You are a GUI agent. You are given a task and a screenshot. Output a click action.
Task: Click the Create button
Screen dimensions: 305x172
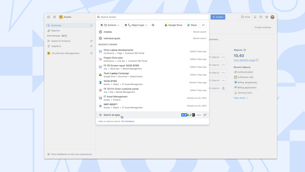tap(218, 17)
